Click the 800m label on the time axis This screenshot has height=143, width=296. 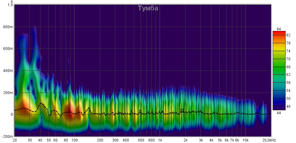pyautogui.click(x=8, y=27)
